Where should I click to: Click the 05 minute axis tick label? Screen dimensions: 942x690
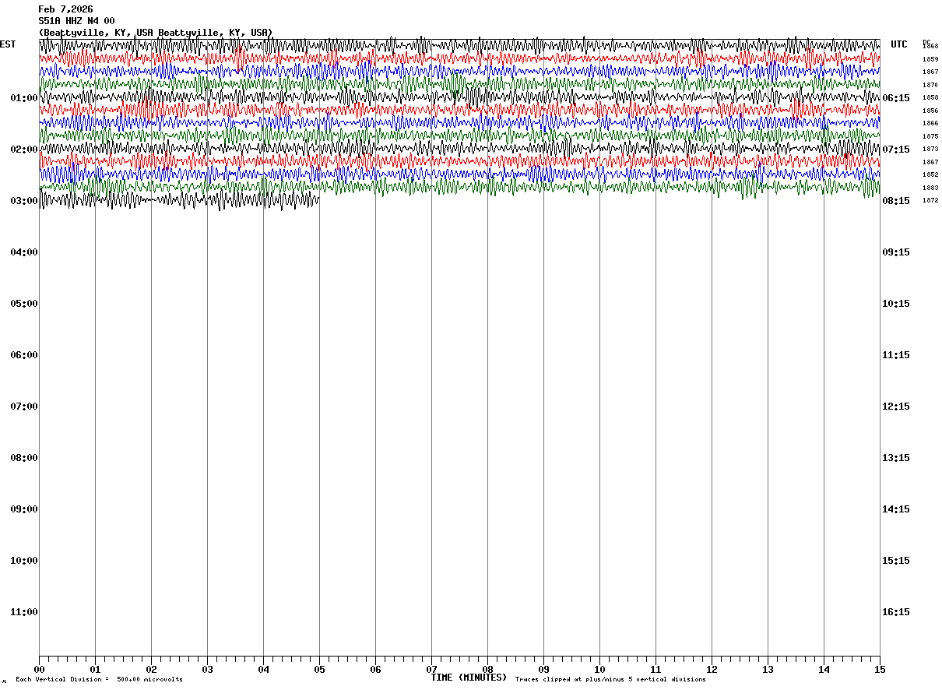(319, 670)
